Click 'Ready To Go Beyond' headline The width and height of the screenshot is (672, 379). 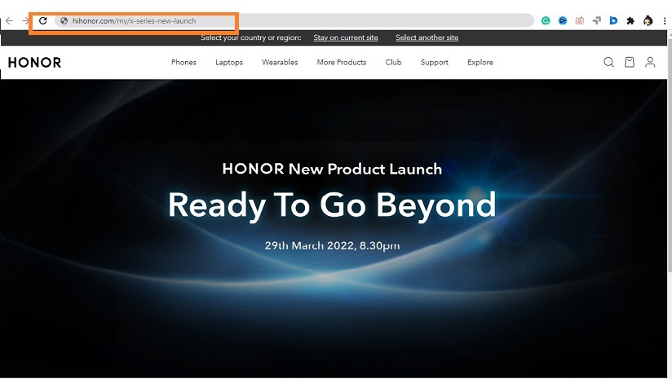pyautogui.click(x=332, y=205)
